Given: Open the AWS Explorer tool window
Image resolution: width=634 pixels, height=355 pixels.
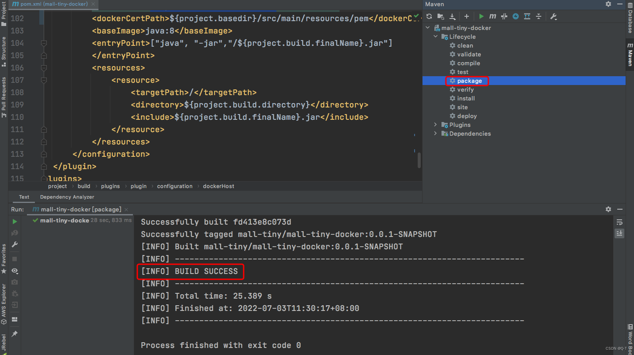Looking at the screenshot, I should [x=4, y=304].
